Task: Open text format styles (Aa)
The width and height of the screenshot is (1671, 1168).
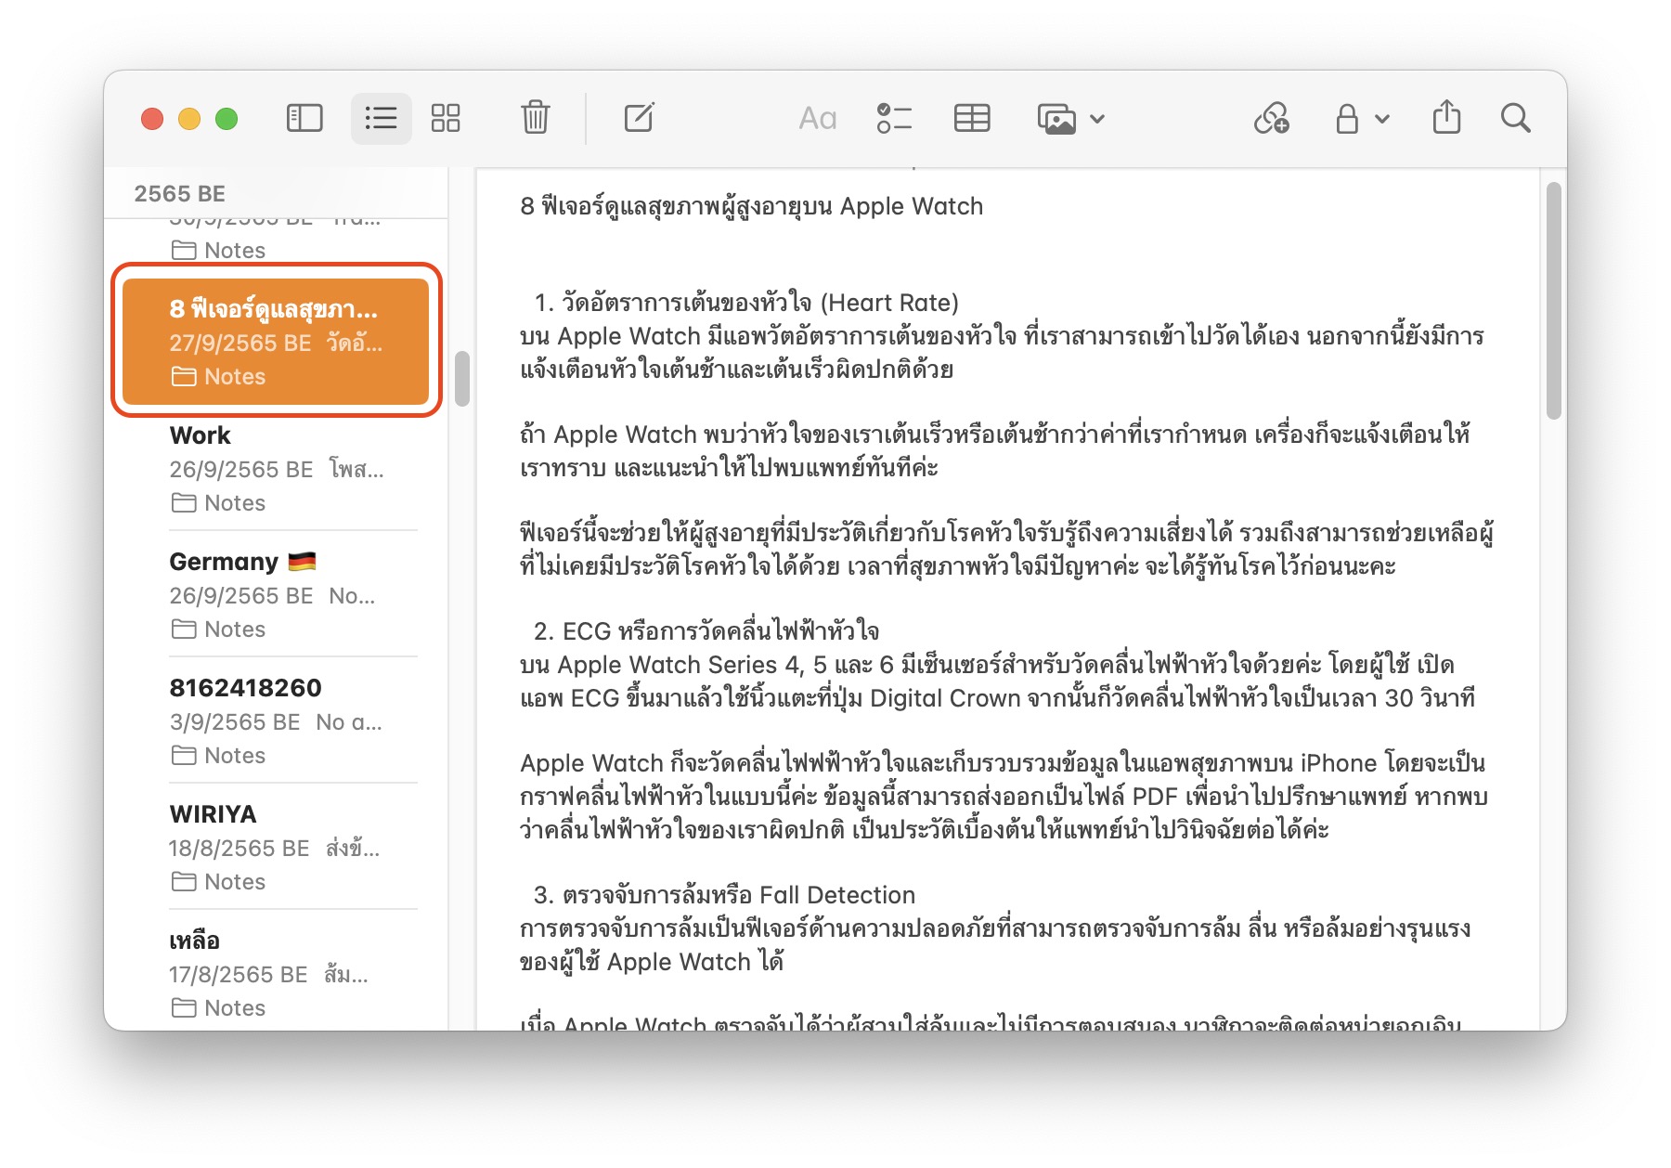Action: pos(817,118)
